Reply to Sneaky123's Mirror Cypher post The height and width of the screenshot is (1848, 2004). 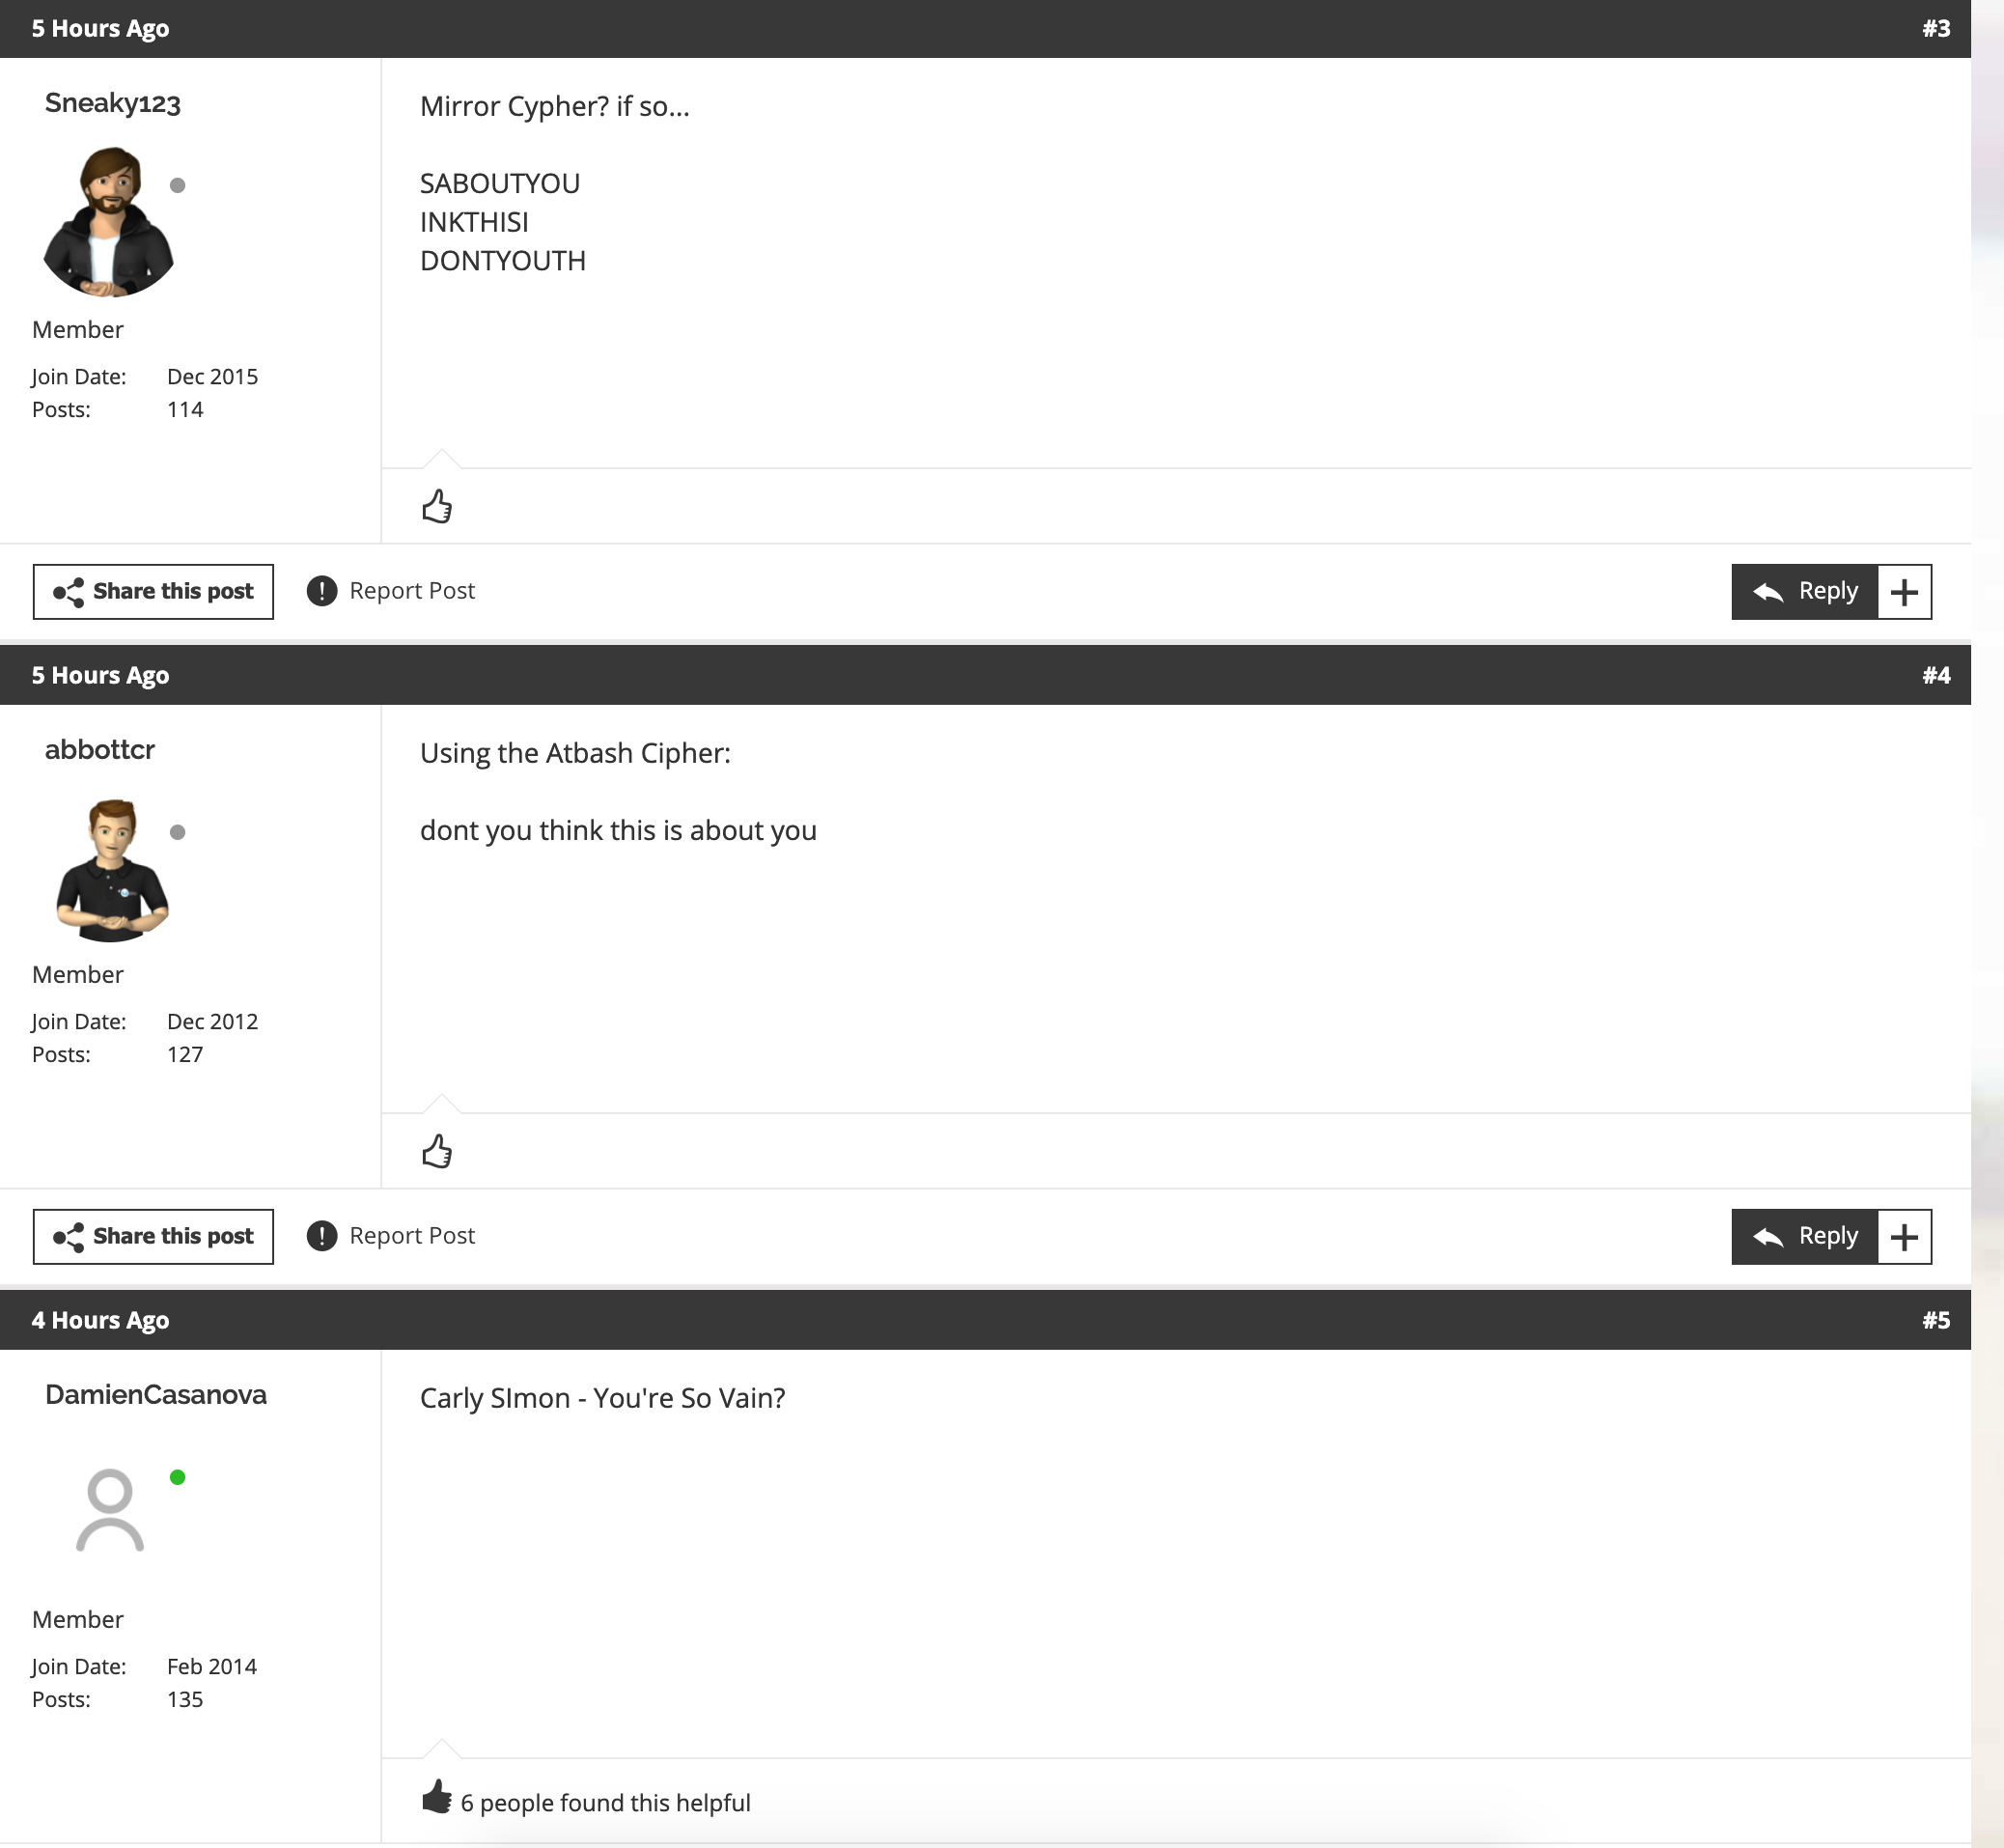click(1805, 592)
